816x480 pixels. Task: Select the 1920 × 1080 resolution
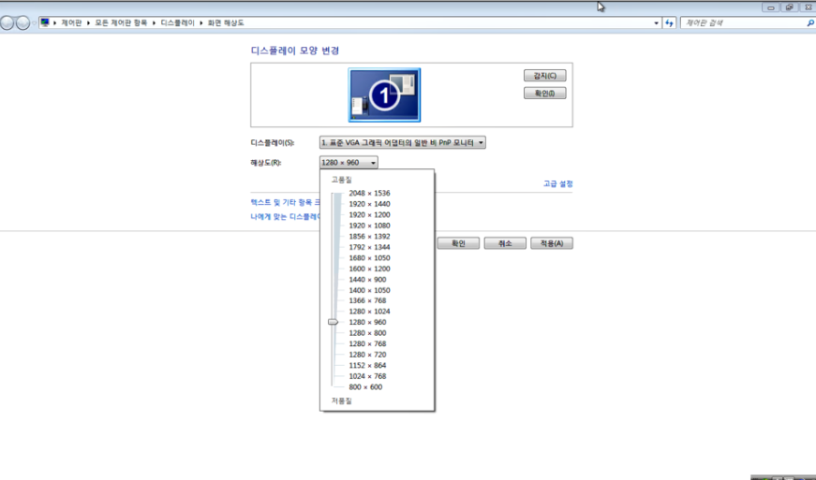click(x=369, y=225)
